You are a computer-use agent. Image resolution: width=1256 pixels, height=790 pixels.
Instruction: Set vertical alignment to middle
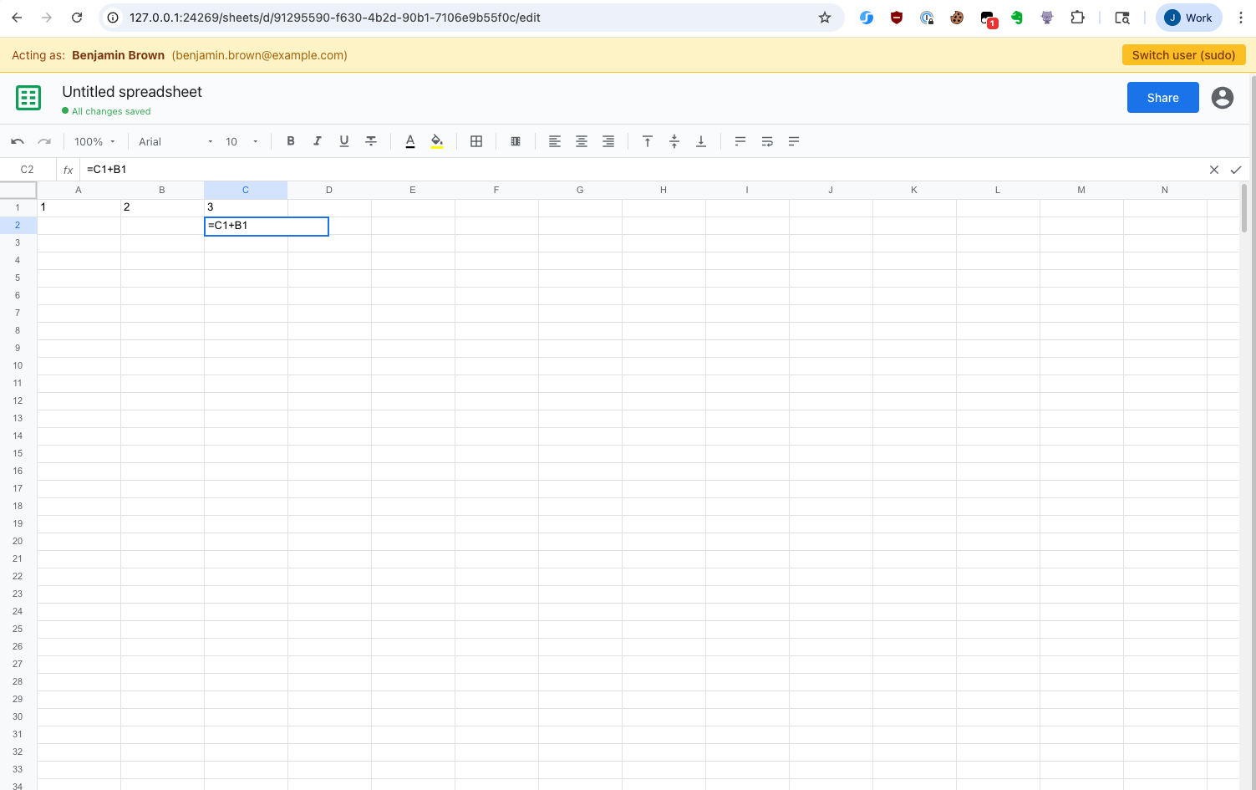point(674,141)
